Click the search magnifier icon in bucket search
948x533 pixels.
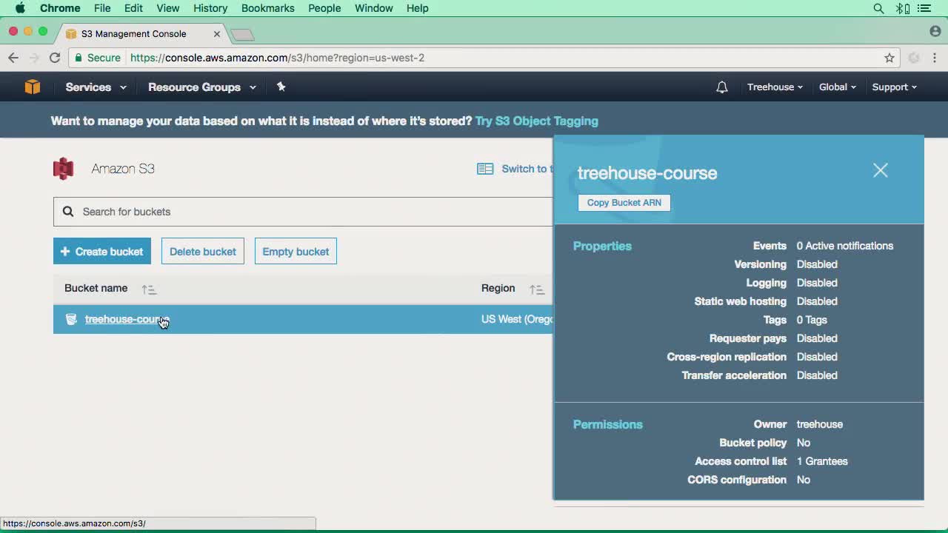68,212
